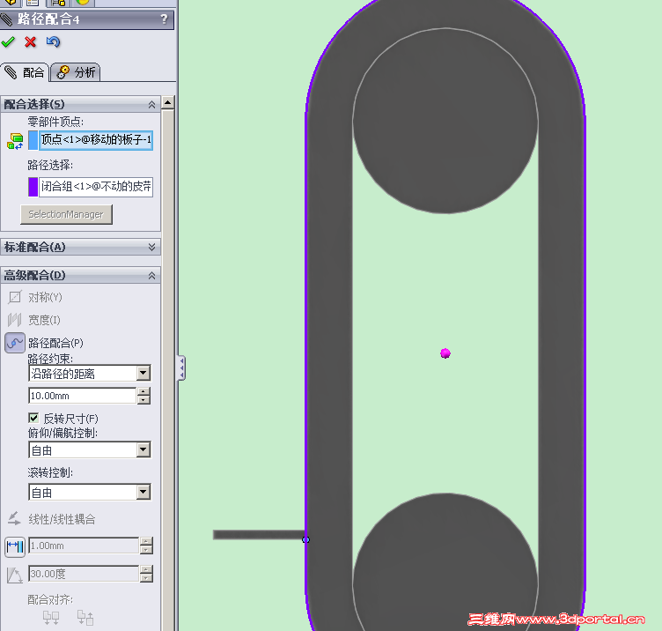Select the 宽度(I) width mate icon
The width and height of the screenshot is (662, 631).
(15, 320)
